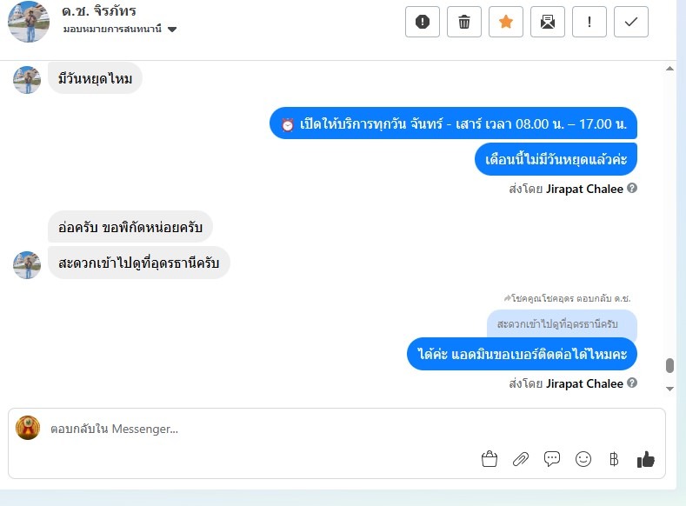Click scrollbar up arrow in chat

(669, 69)
